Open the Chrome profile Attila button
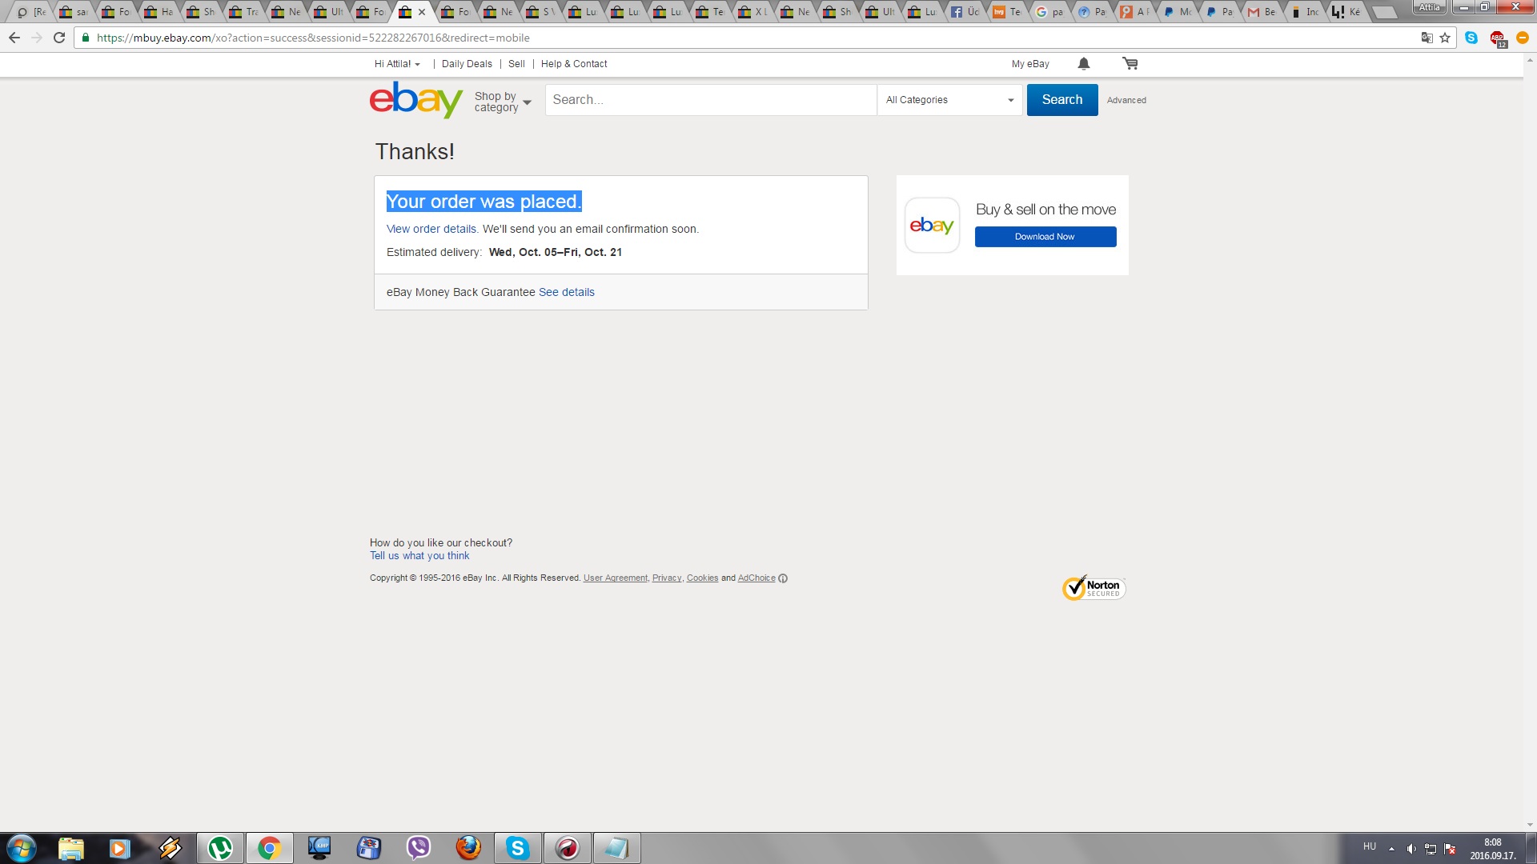The height and width of the screenshot is (864, 1537). click(x=1430, y=7)
